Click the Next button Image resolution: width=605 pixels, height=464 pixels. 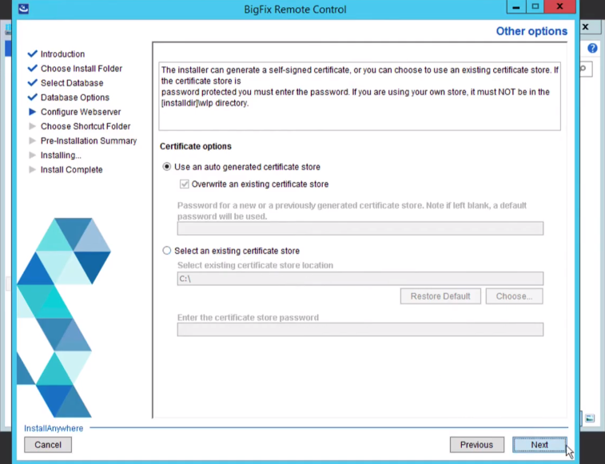539,445
